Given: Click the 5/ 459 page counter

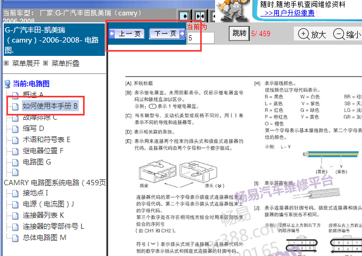Looking at the screenshot, I should (x=261, y=34).
